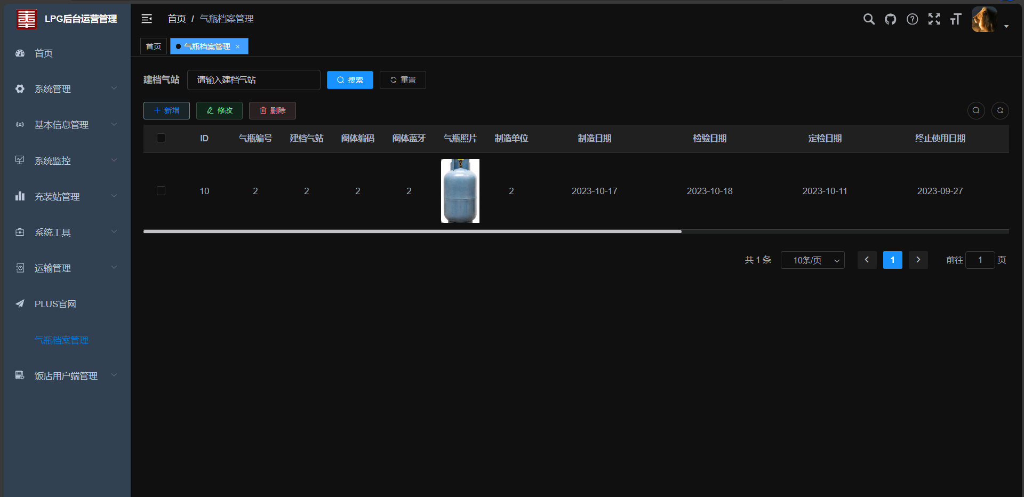Collapse the sidebar with hamburger icon
Viewport: 1024px width, 497px height.
coord(147,19)
